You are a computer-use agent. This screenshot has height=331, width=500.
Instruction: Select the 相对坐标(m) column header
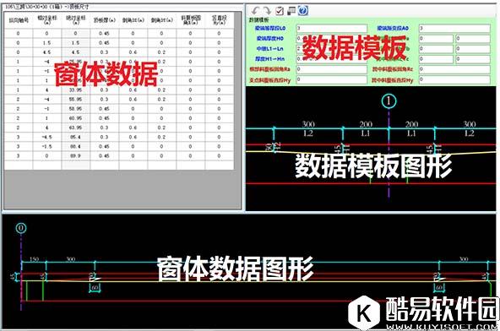tap(47, 20)
